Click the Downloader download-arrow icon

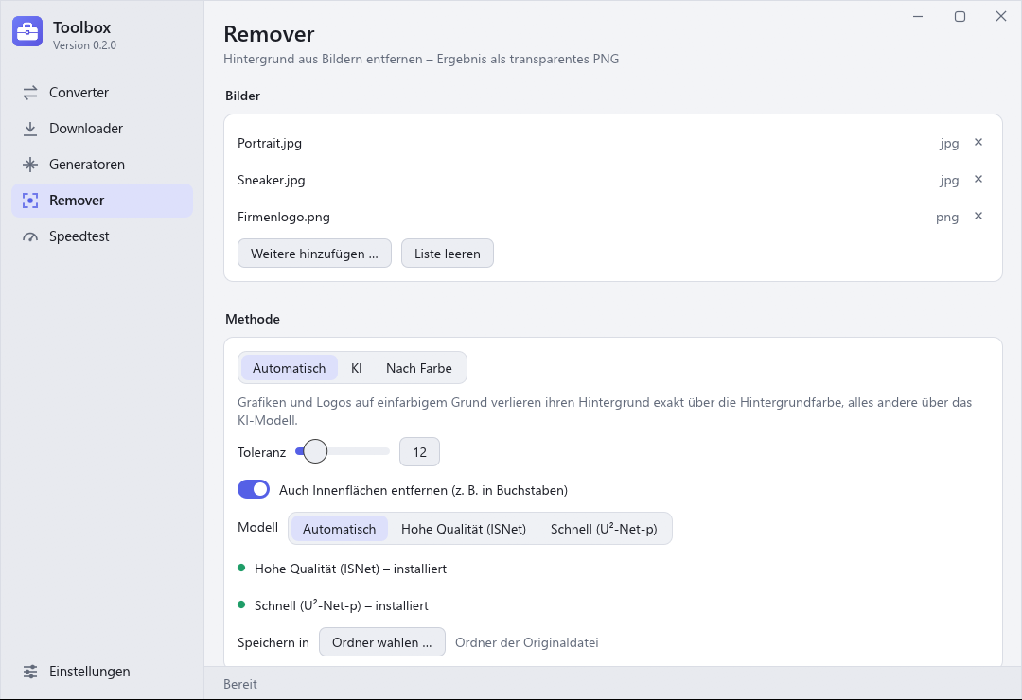30,129
